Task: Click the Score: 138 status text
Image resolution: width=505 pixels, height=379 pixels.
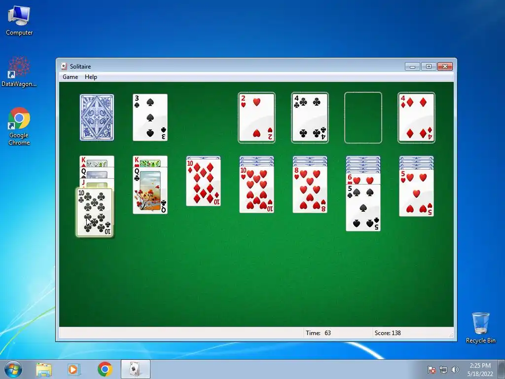Action: [x=388, y=333]
